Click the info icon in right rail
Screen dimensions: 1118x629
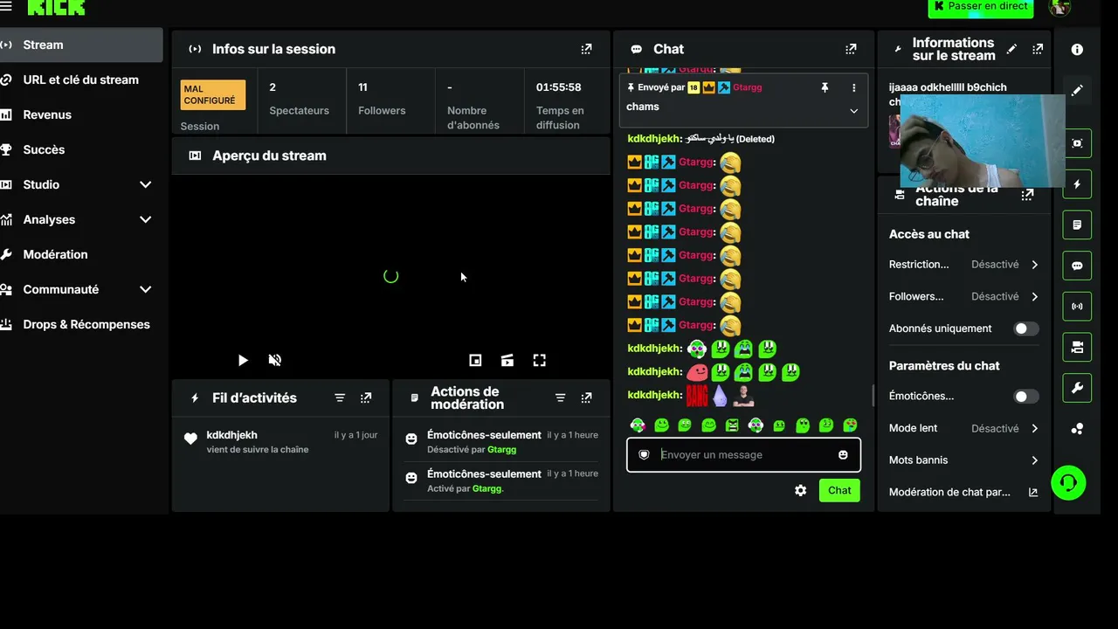pyautogui.click(x=1077, y=50)
